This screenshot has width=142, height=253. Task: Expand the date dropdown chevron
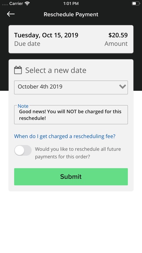pos(122,87)
